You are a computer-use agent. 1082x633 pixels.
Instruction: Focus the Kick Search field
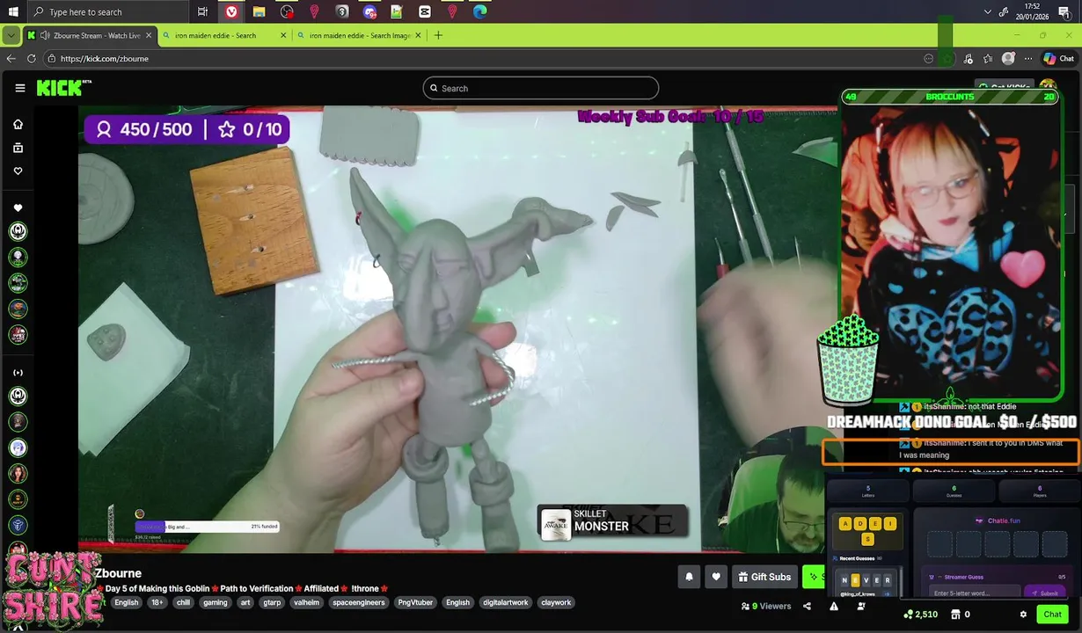click(x=540, y=88)
